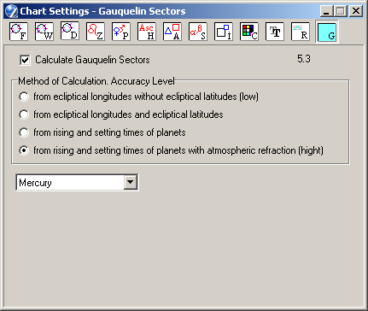The image size is (368, 311).
Task: Open the S alpha-beta stars settings icon
Action: [198, 32]
